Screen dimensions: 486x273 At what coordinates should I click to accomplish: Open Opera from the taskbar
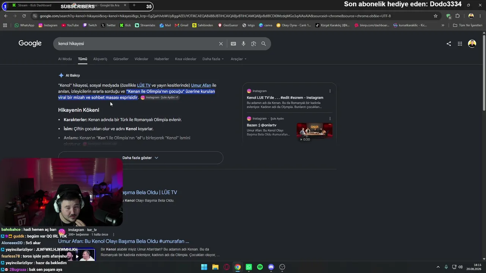[227, 267]
